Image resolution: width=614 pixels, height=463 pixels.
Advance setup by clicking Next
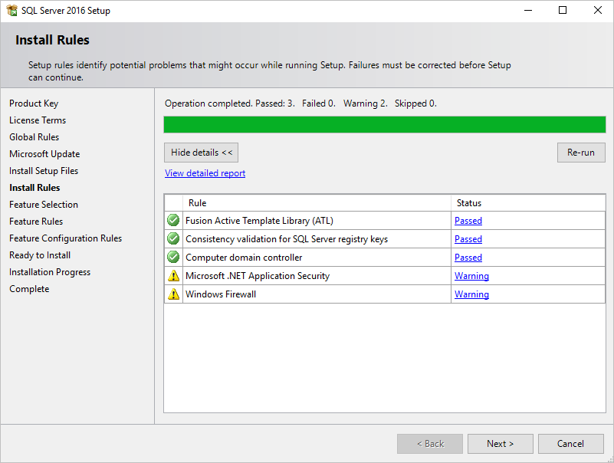(500, 443)
